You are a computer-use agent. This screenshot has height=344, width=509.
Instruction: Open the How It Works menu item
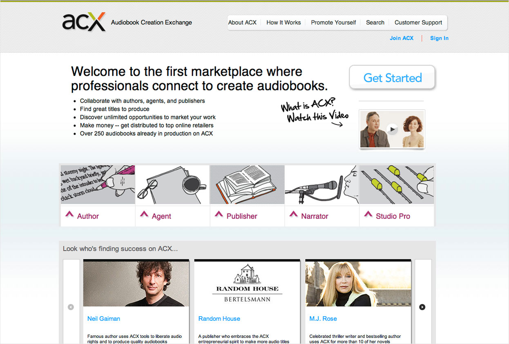284,22
